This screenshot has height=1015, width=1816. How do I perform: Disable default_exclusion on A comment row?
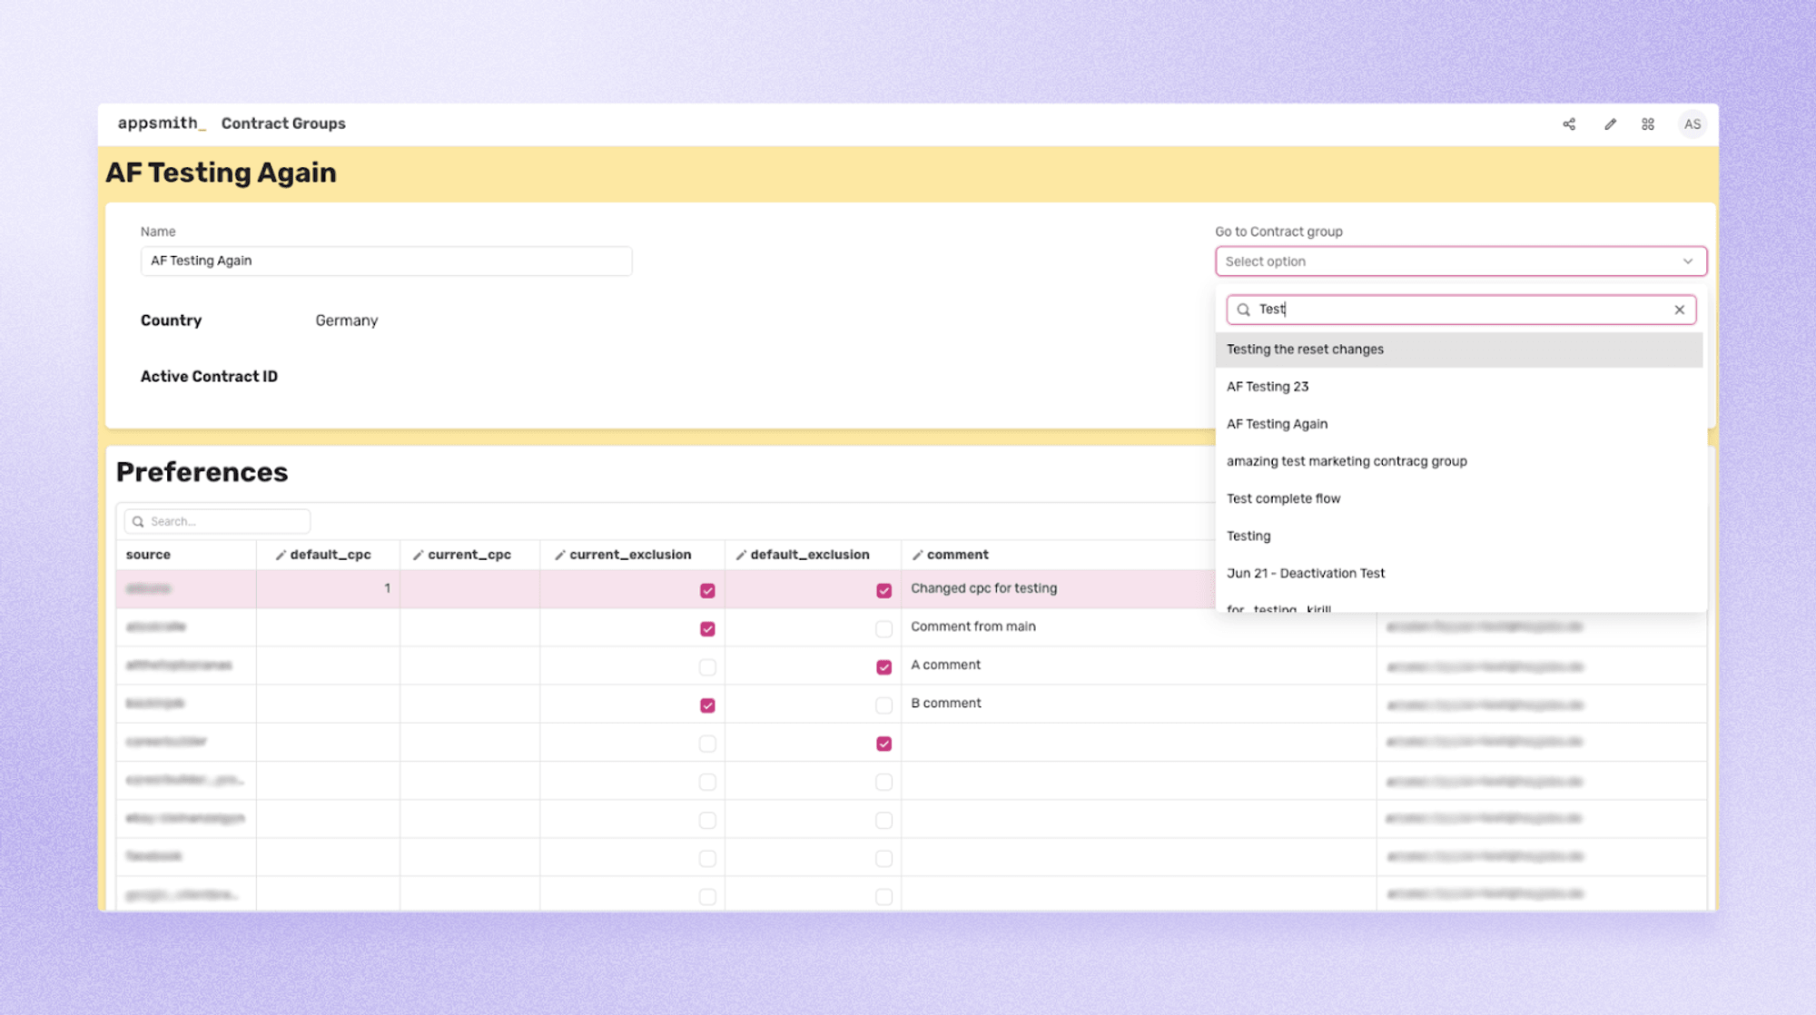click(883, 666)
